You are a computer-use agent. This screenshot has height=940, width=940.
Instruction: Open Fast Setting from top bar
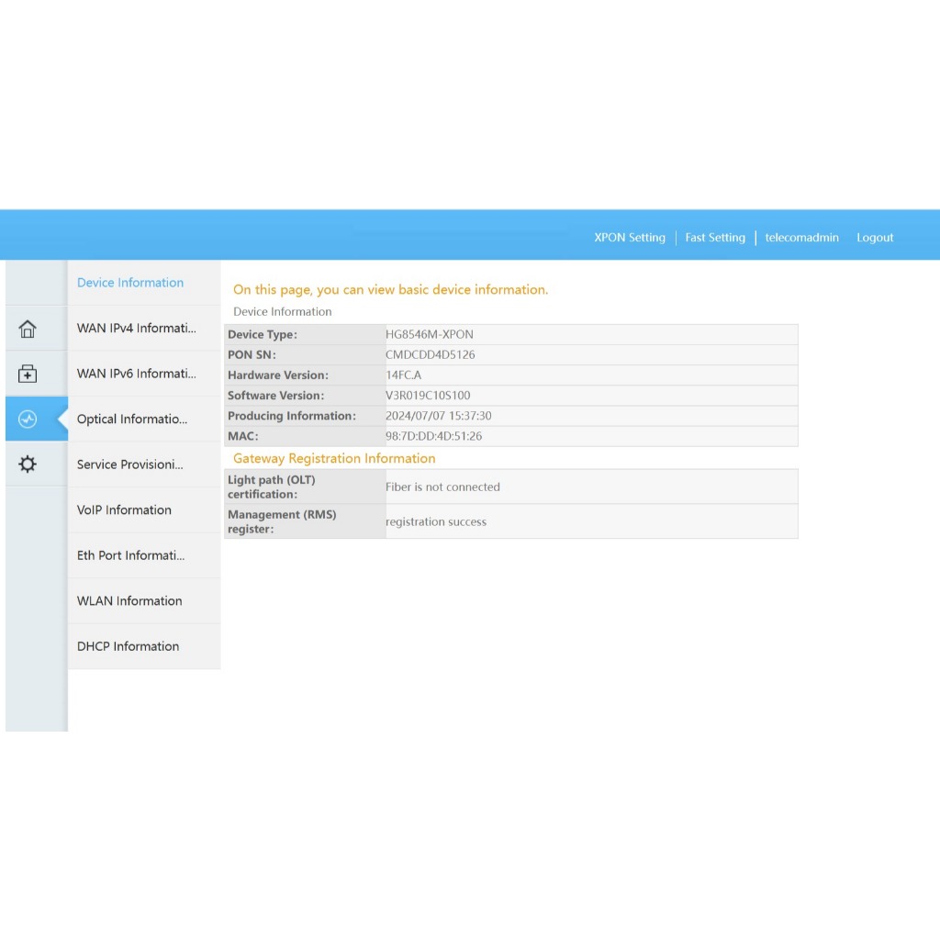click(715, 238)
